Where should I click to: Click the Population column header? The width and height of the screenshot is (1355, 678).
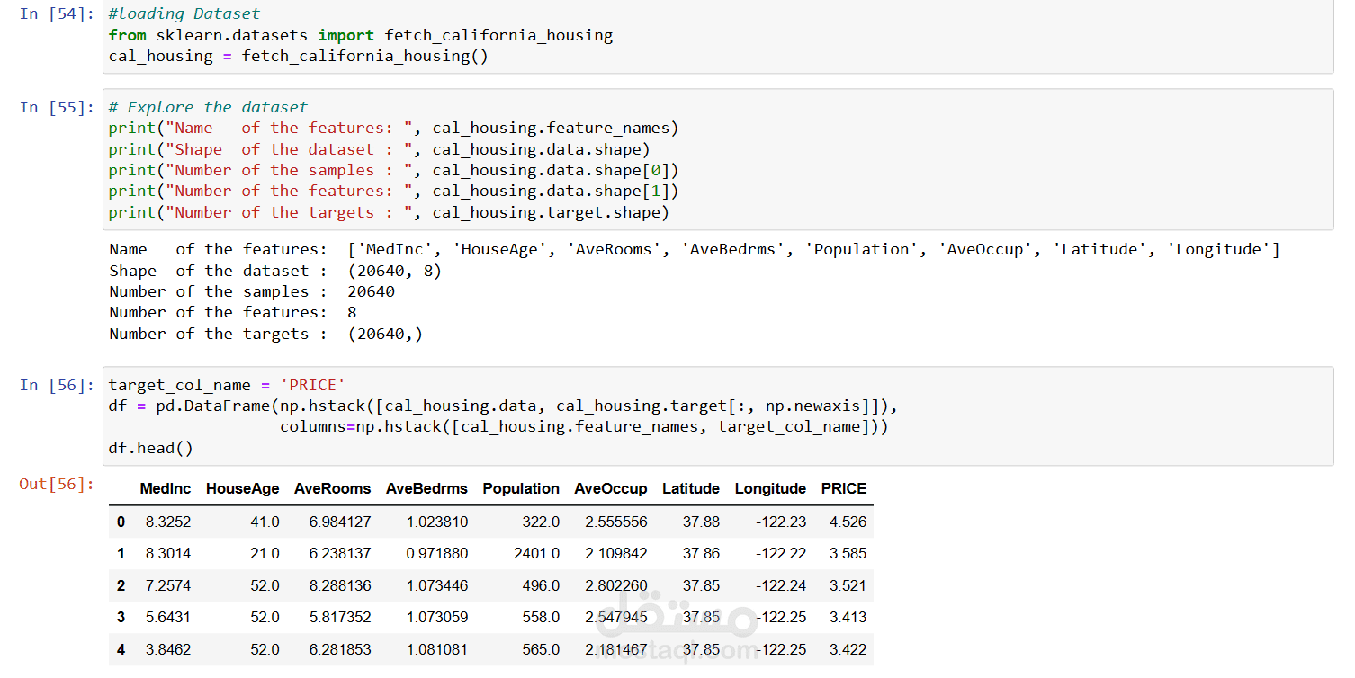click(521, 489)
